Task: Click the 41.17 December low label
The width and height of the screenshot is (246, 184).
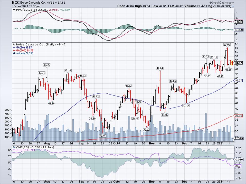Action: (186, 106)
